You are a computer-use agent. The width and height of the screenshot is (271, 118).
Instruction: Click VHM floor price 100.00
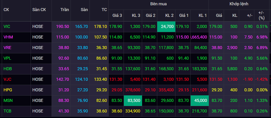pyautogui.click(x=81, y=37)
